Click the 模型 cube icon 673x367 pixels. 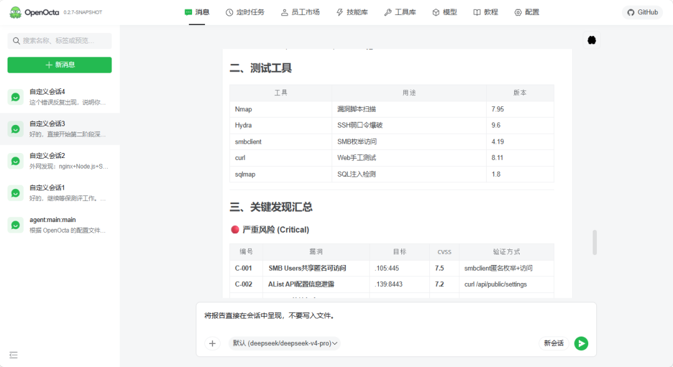pyautogui.click(x=436, y=12)
